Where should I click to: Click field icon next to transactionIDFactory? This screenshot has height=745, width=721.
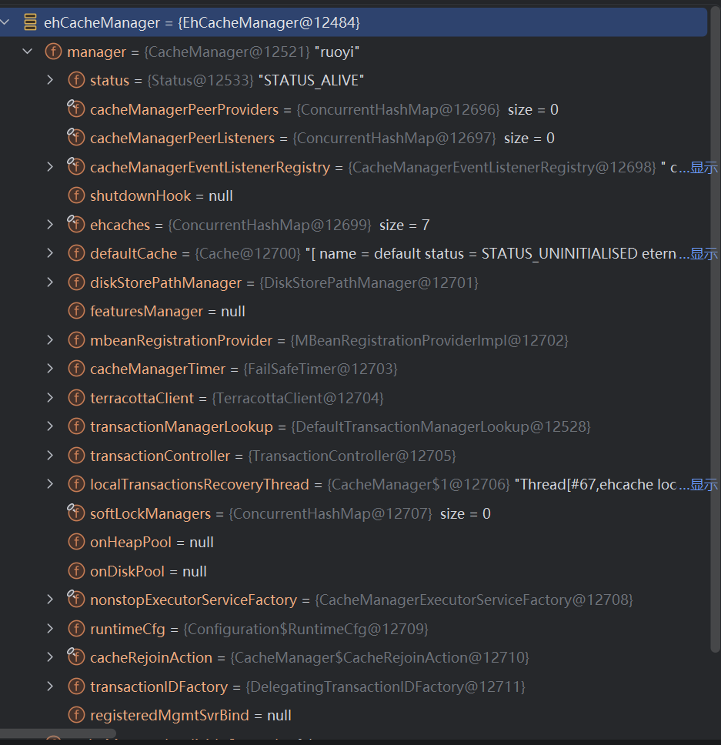(x=76, y=686)
